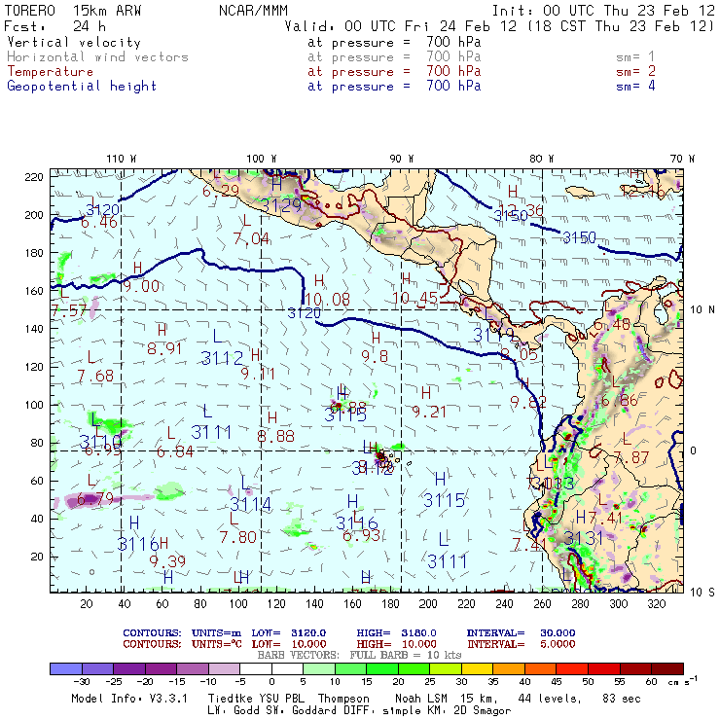Click the yellow color bar swatch between 30 and 35

(x=478, y=668)
